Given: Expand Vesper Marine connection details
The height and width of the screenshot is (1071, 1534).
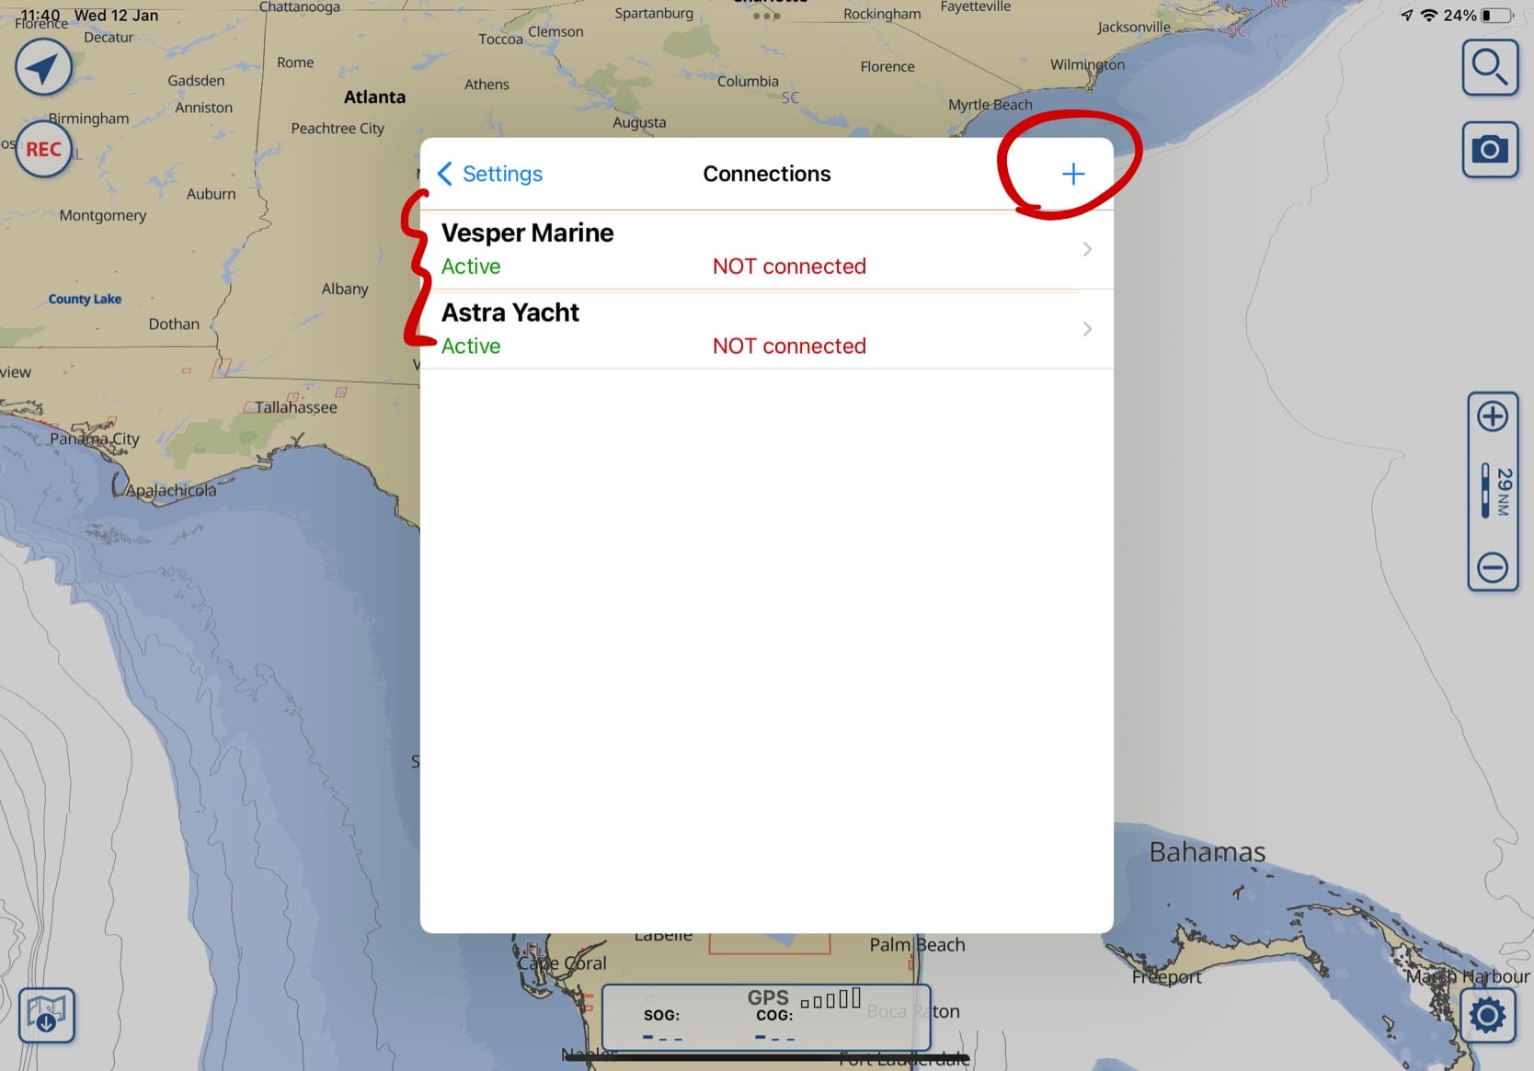Looking at the screenshot, I should tap(1087, 249).
